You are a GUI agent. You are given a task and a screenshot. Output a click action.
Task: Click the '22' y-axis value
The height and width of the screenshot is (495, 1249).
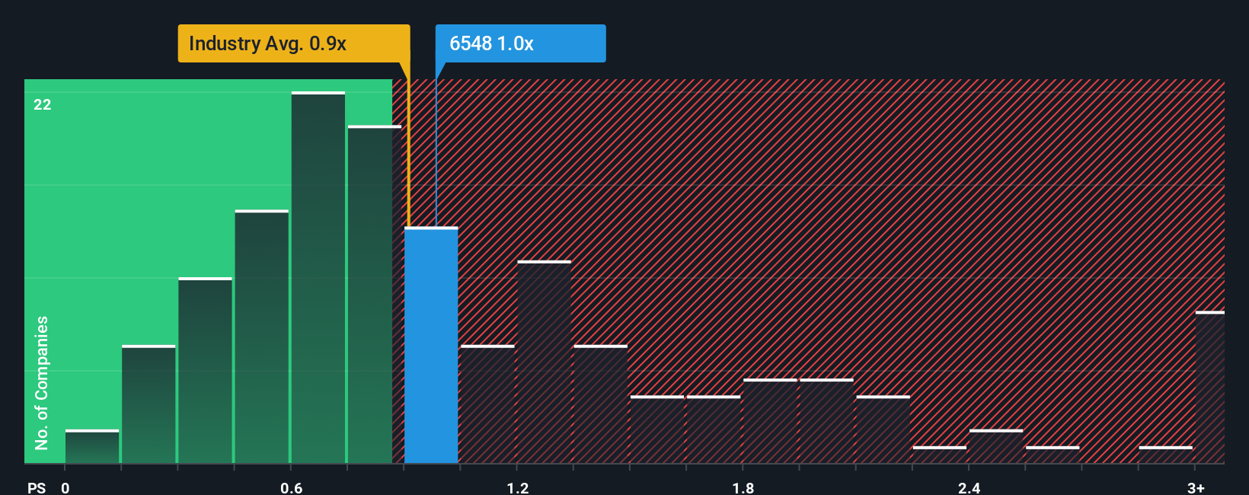(43, 105)
